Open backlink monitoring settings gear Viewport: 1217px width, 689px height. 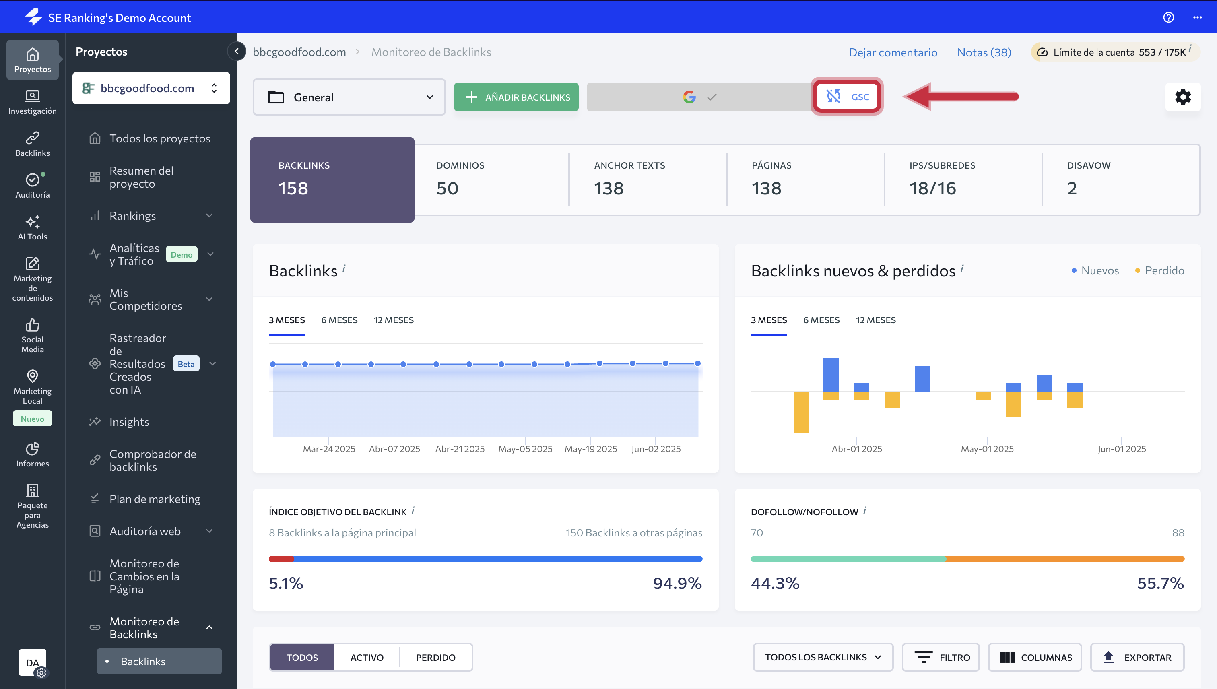1182,97
